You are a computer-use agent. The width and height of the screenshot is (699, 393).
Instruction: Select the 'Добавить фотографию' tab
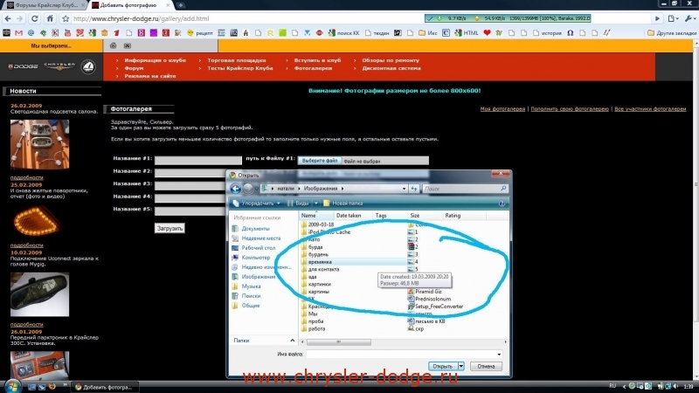point(130,5)
